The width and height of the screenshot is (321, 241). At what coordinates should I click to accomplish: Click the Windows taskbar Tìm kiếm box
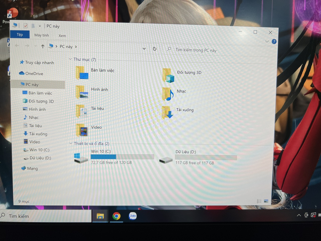tap(45, 216)
